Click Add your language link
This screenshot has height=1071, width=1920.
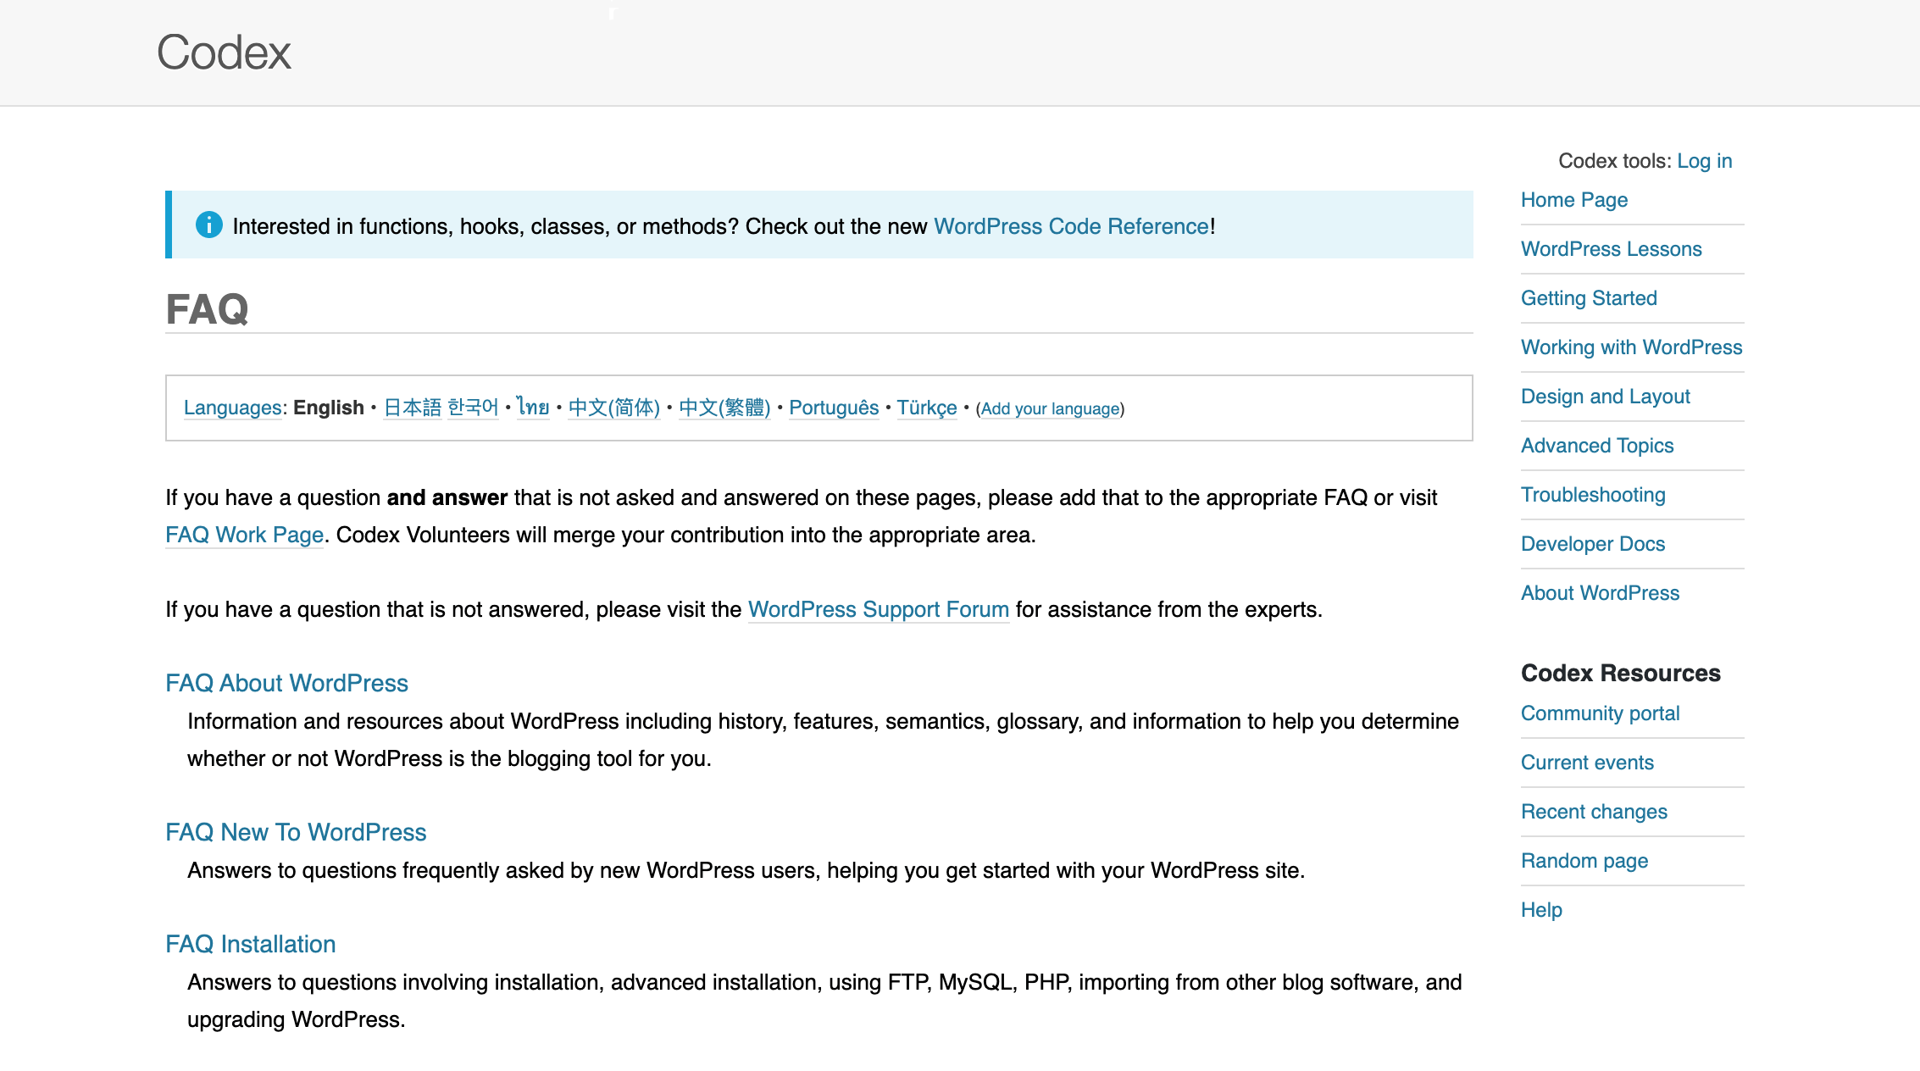tap(1050, 408)
